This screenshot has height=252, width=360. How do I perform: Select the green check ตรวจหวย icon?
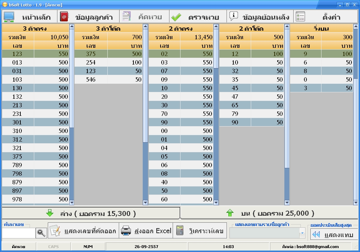coord(176,16)
